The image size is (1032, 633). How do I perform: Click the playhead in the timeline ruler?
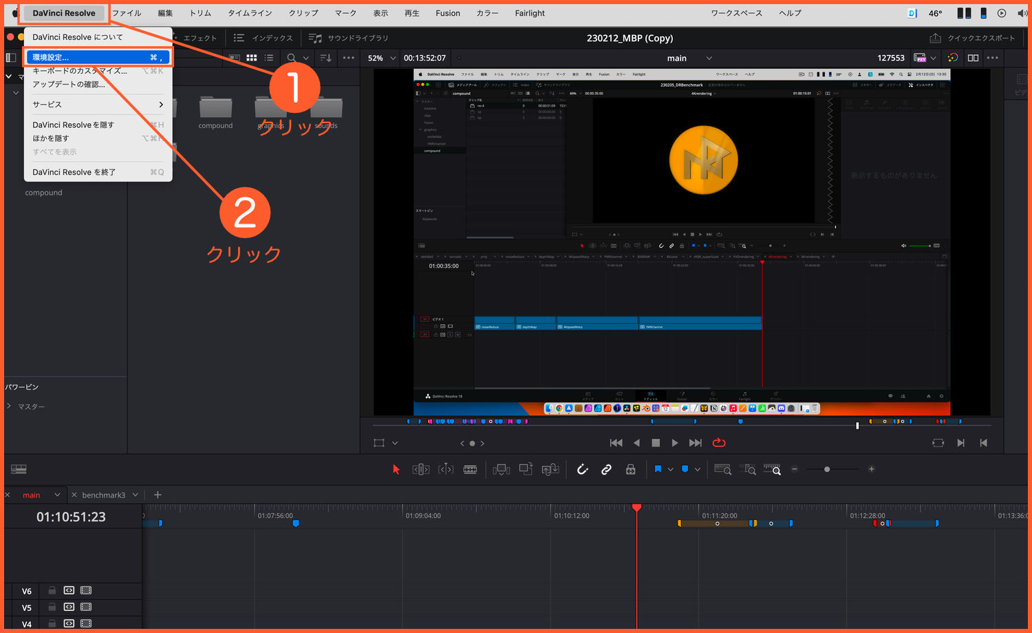coord(637,508)
